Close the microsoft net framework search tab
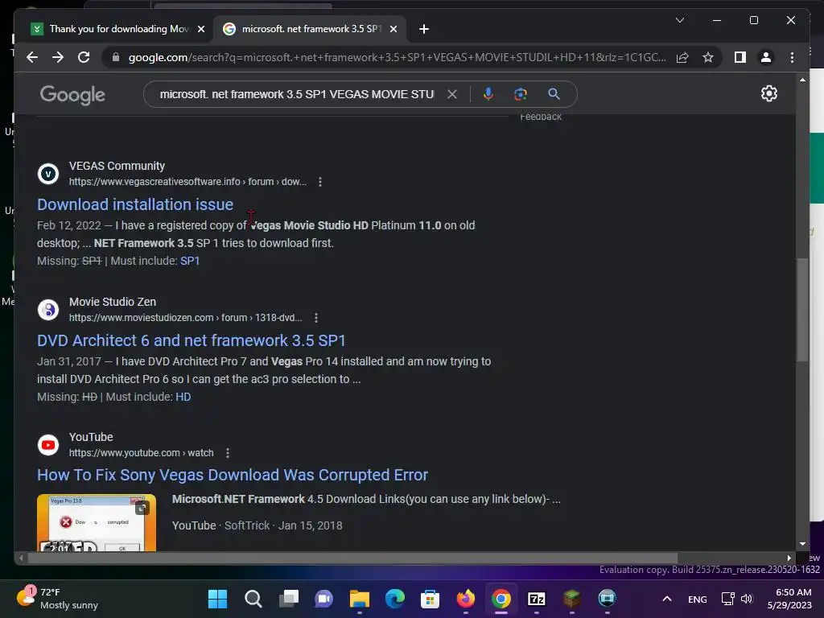This screenshot has height=618, width=824. click(393, 29)
